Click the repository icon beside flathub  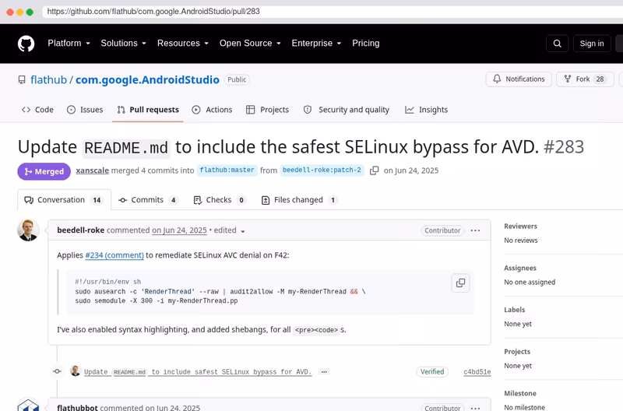(22, 80)
